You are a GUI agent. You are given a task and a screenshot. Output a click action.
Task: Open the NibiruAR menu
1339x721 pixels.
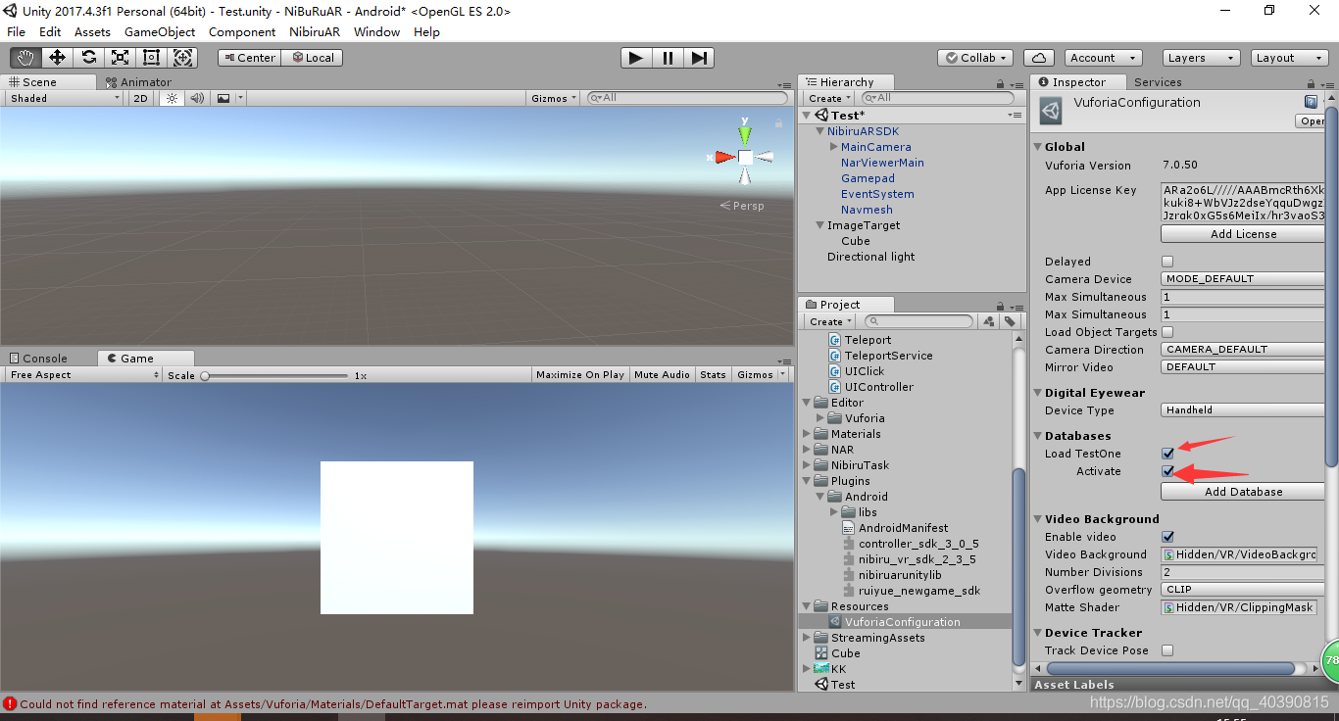pyautogui.click(x=314, y=31)
